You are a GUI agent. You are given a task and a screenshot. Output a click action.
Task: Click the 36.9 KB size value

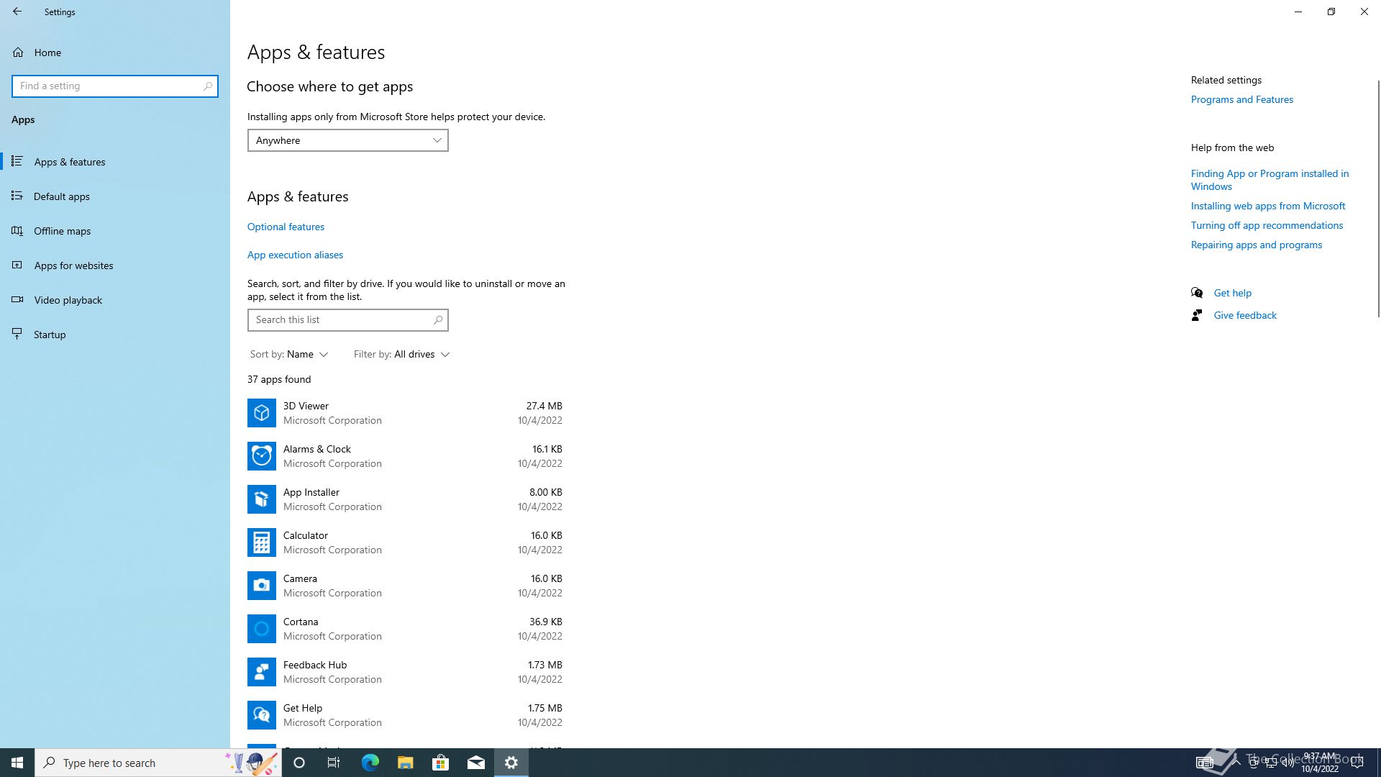[x=545, y=622]
